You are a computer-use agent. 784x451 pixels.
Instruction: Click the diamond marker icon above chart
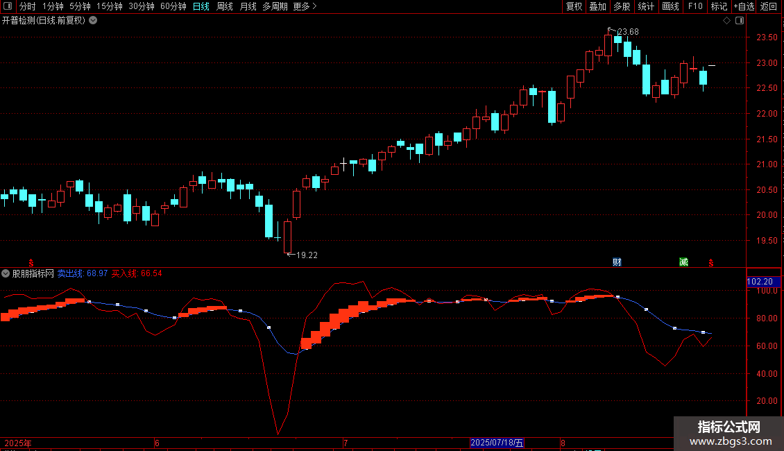(x=727, y=21)
